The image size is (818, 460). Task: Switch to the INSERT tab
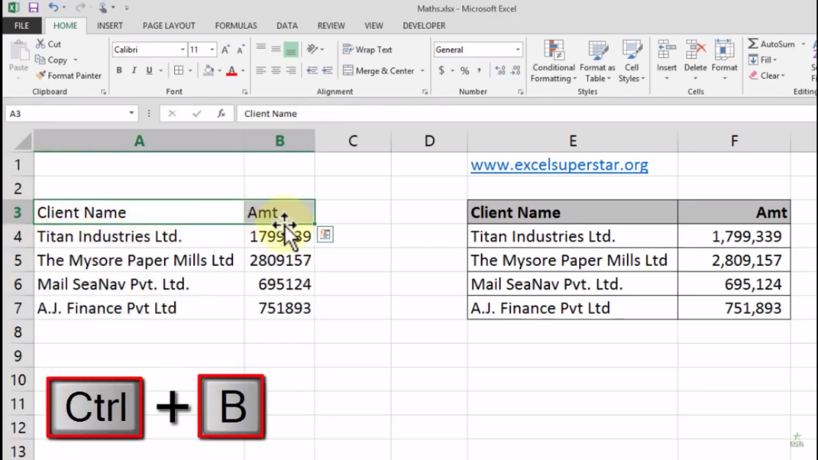click(x=110, y=26)
